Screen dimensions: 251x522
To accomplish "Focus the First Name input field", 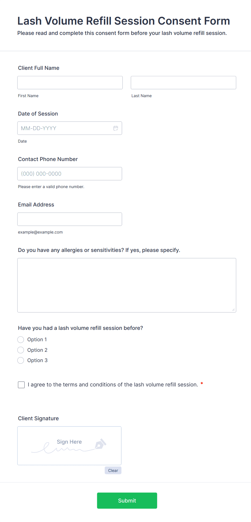I will pyautogui.click(x=70, y=83).
